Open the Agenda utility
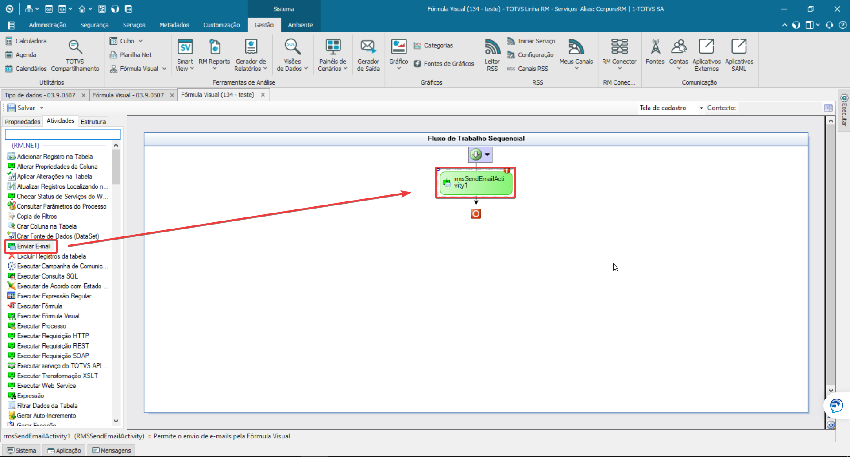850x457 pixels. pyautogui.click(x=21, y=55)
